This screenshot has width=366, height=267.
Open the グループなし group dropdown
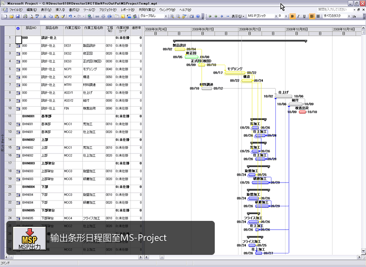[x=166, y=17]
